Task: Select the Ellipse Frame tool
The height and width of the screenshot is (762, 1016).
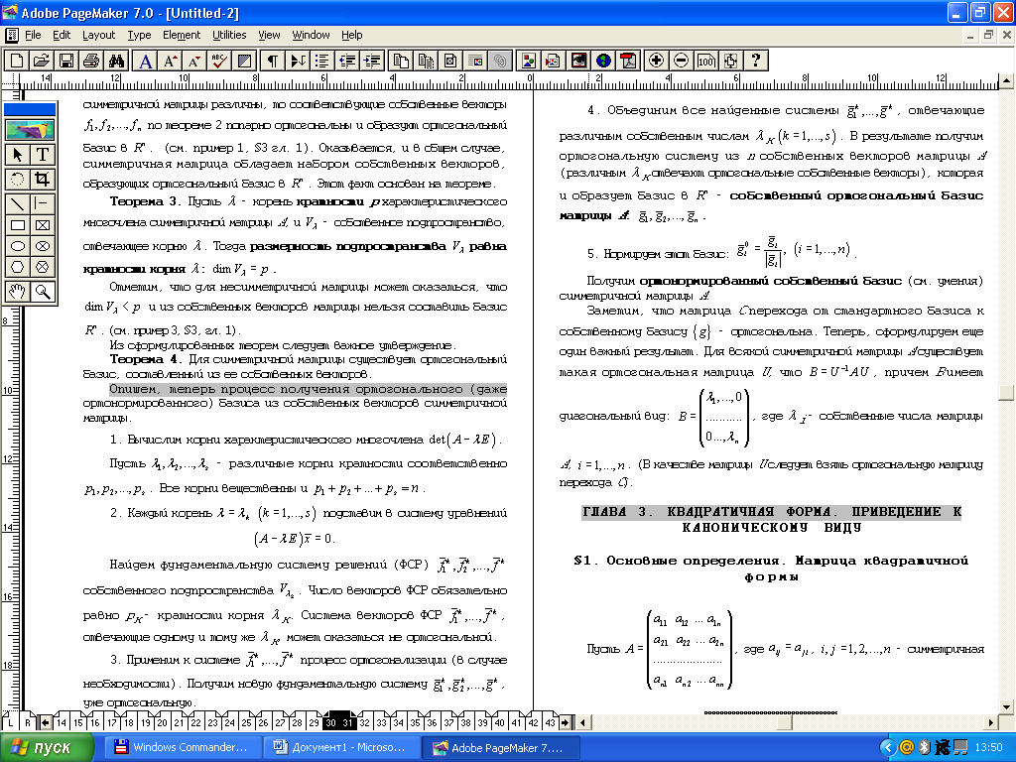Action: (42, 246)
